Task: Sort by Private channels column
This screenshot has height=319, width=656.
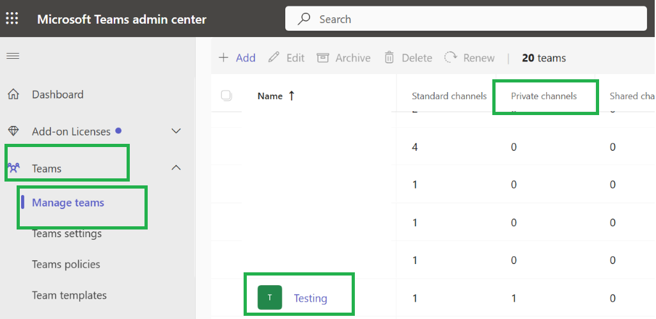Action: 544,96
